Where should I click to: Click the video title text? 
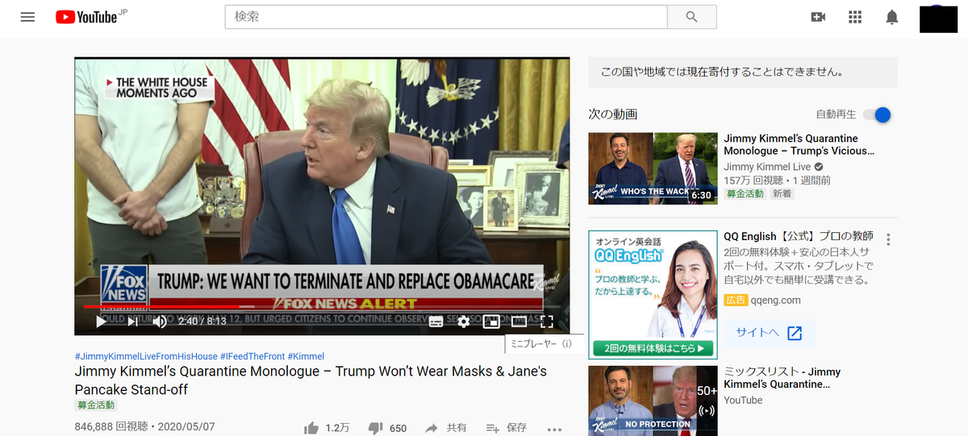click(311, 380)
